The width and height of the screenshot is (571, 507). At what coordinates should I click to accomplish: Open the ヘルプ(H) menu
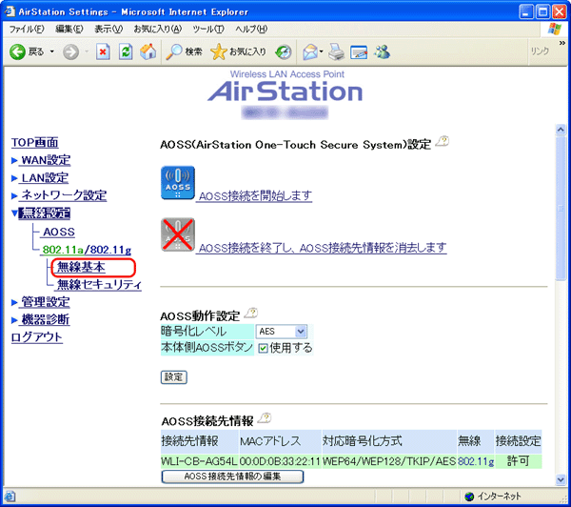pyautogui.click(x=251, y=29)
